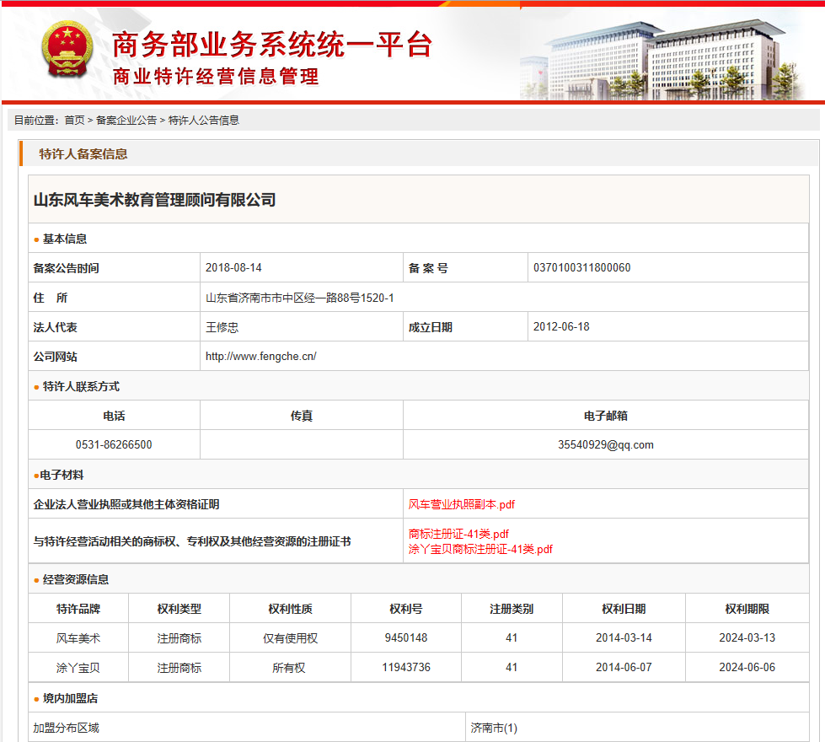Click the 权利期限 column header

(x=747, y=609)
